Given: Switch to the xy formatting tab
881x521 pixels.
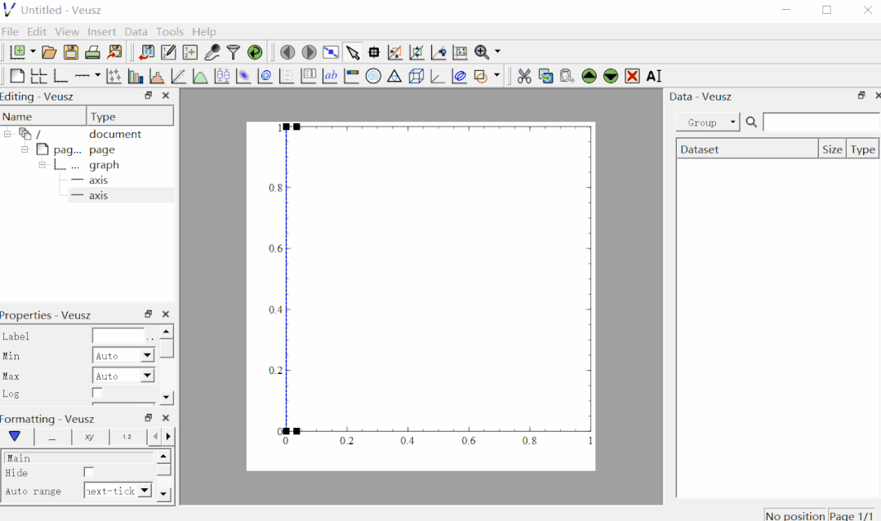Looking at the screenshot, I should click(x=89, y=436).
